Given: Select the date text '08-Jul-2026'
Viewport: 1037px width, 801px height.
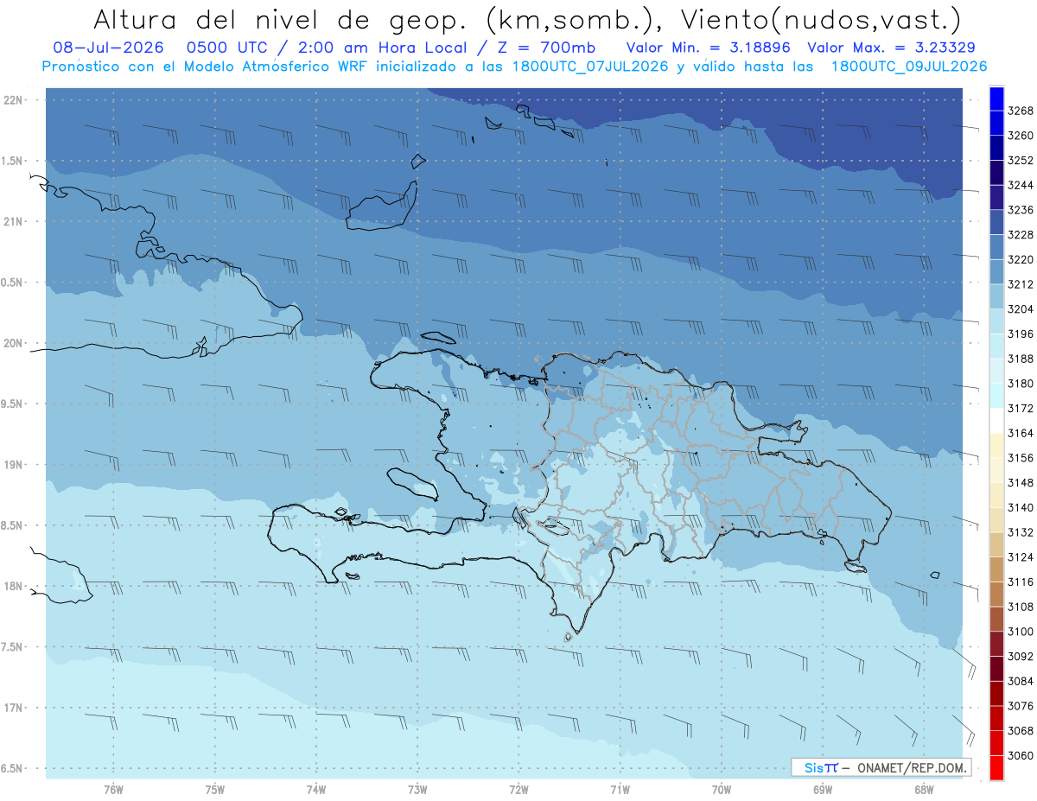Looking at the screenshot, I should (108, 48).
